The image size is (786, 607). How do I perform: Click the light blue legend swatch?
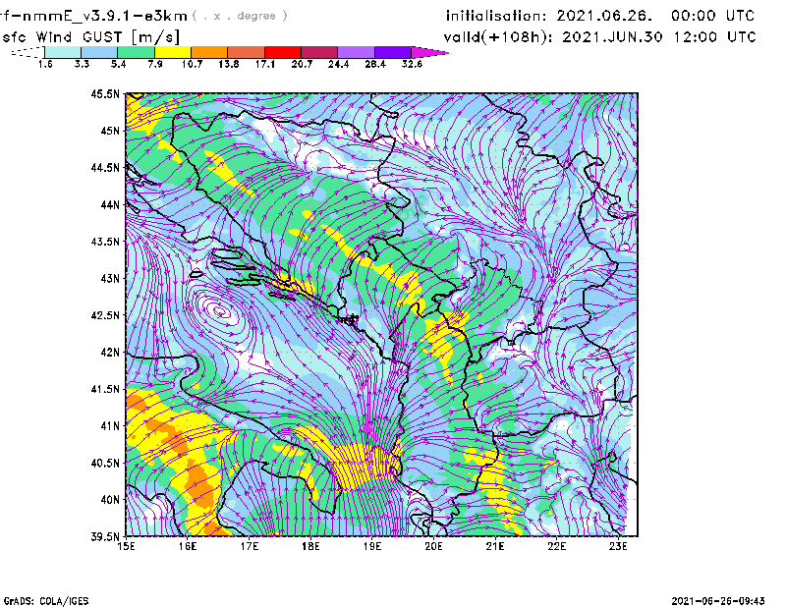pos(99,52)
